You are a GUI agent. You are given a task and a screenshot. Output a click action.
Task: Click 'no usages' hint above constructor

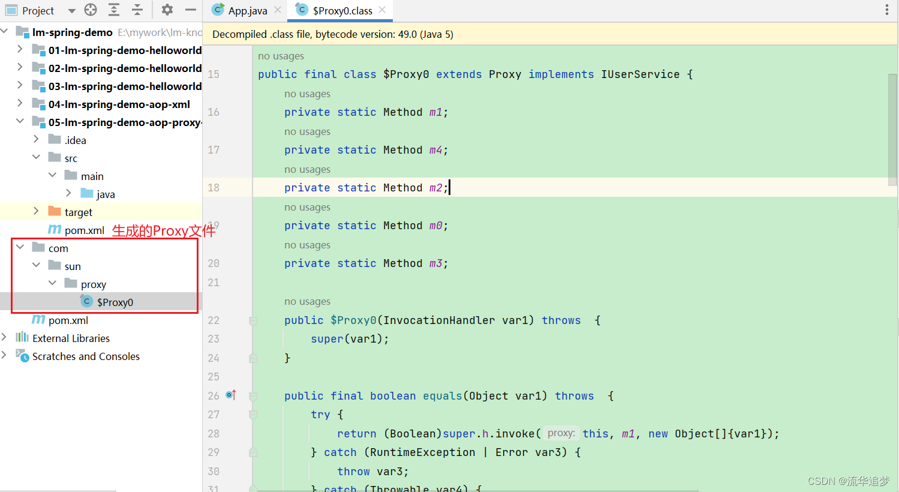tap(307, 301)
